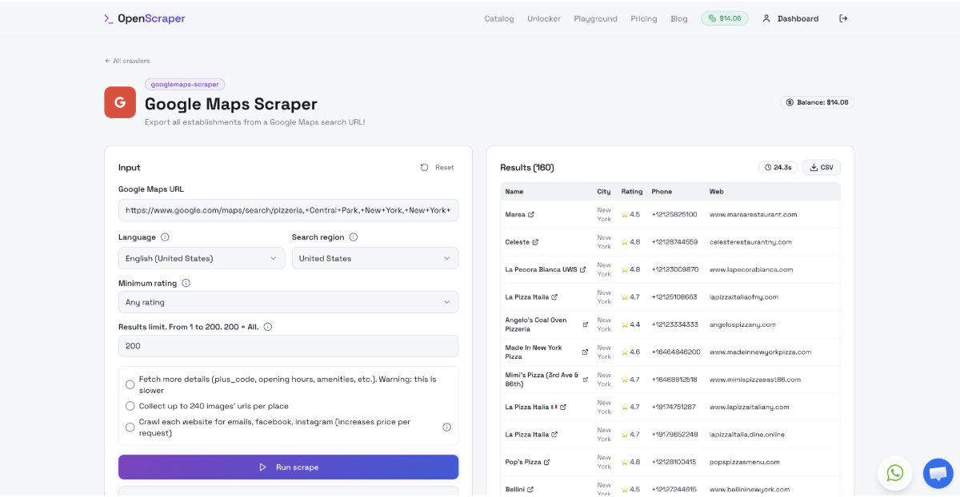This screenshot has width=960, height=497.
Task: Click the Rating column header
Action: 632,192
